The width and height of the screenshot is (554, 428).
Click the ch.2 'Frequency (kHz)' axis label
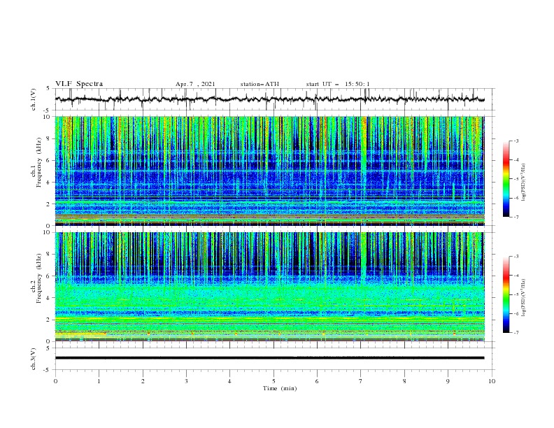[38, 278]
